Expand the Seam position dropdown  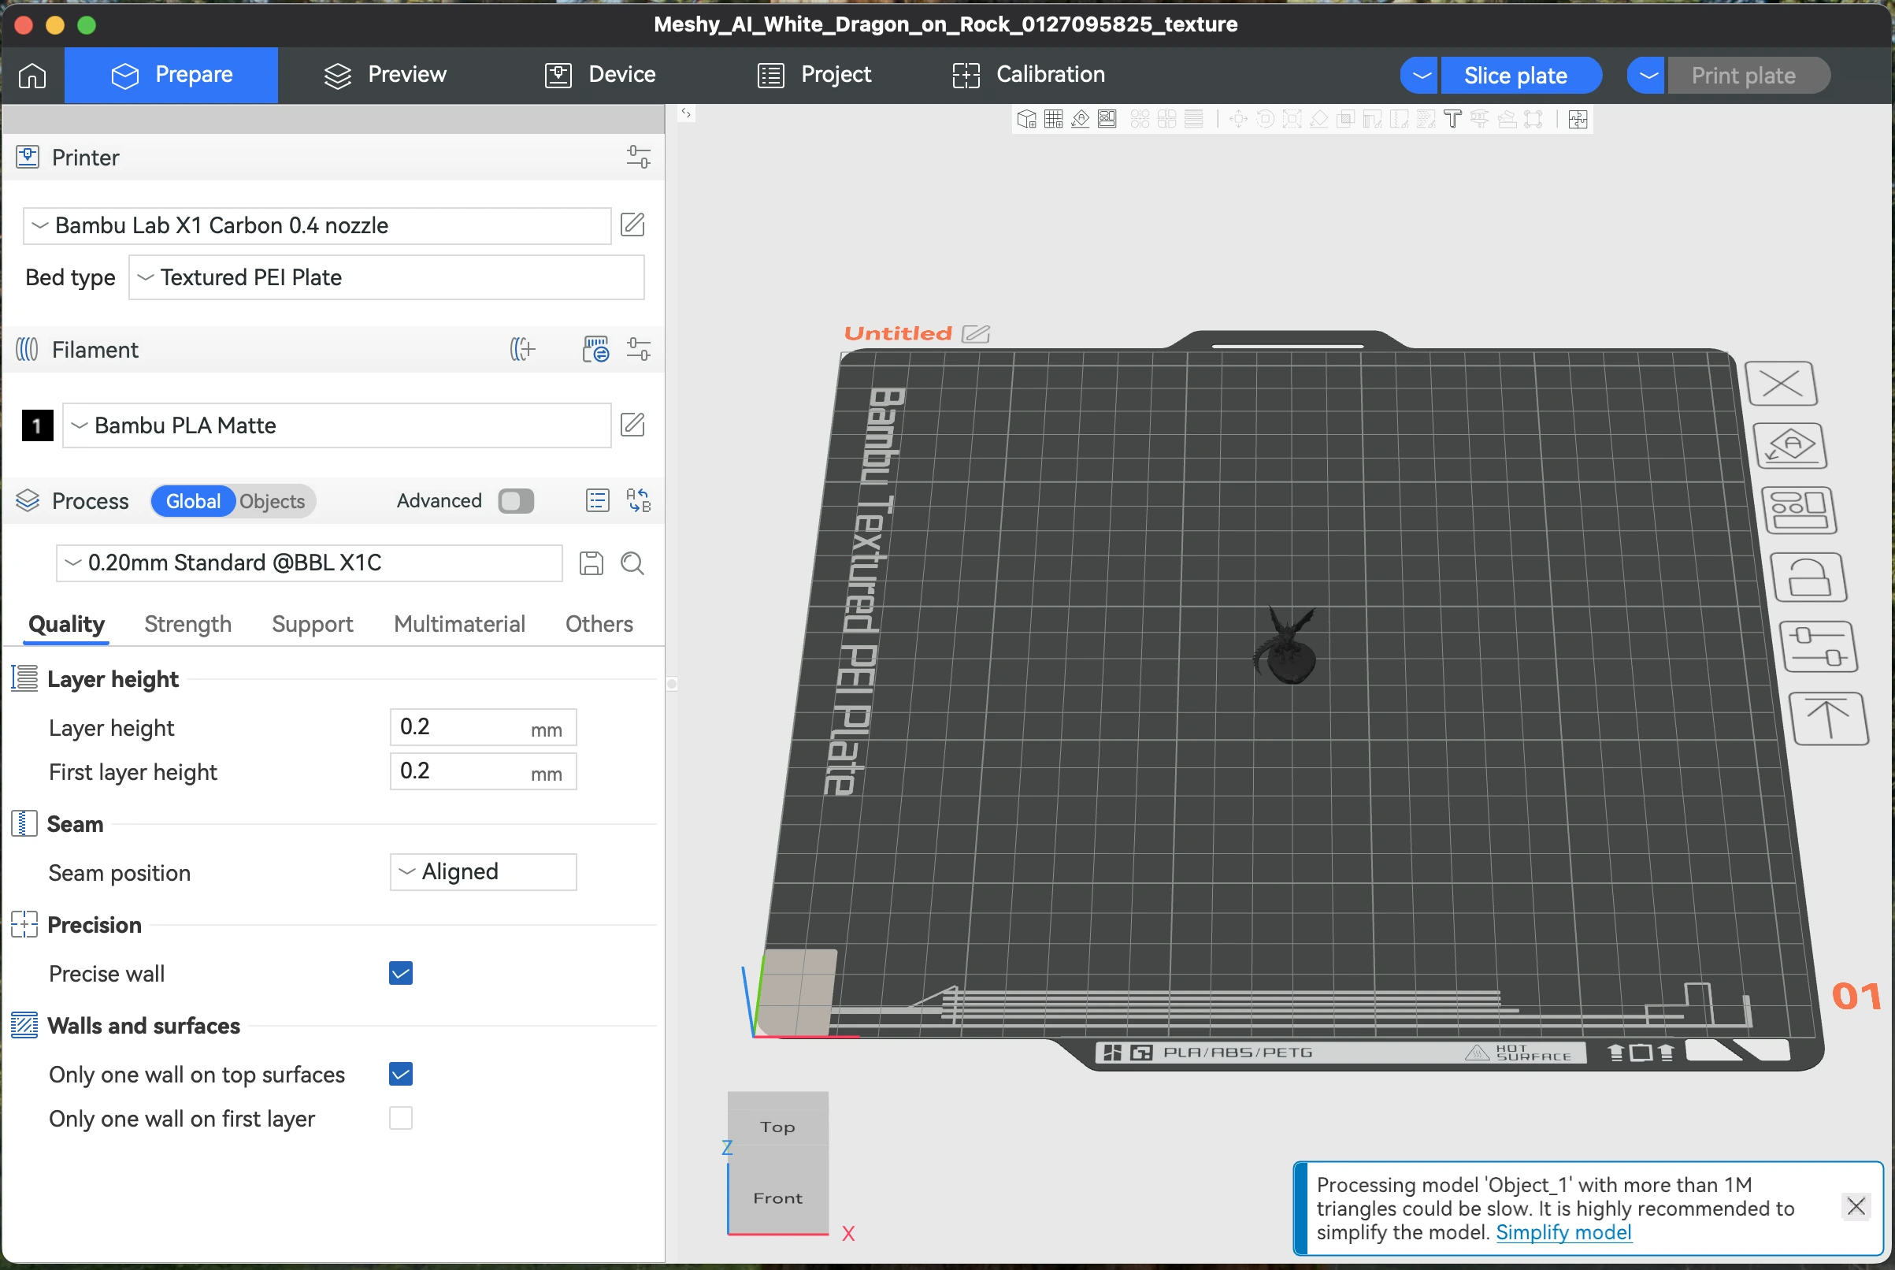click(x=483, y=871)
